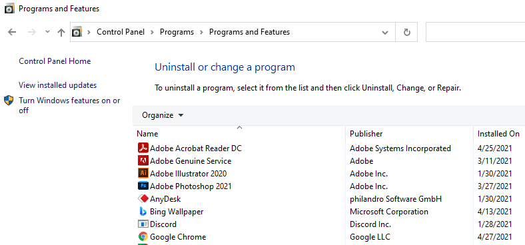Click publisher Adobe Systems Incorporated

click(400, 148)
